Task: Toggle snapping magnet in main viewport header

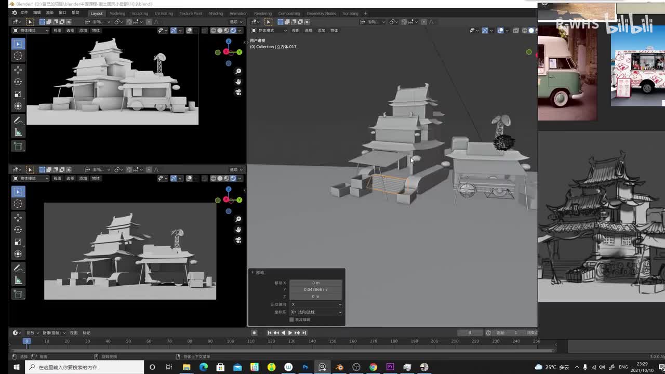Action: (x=404, y=22)
